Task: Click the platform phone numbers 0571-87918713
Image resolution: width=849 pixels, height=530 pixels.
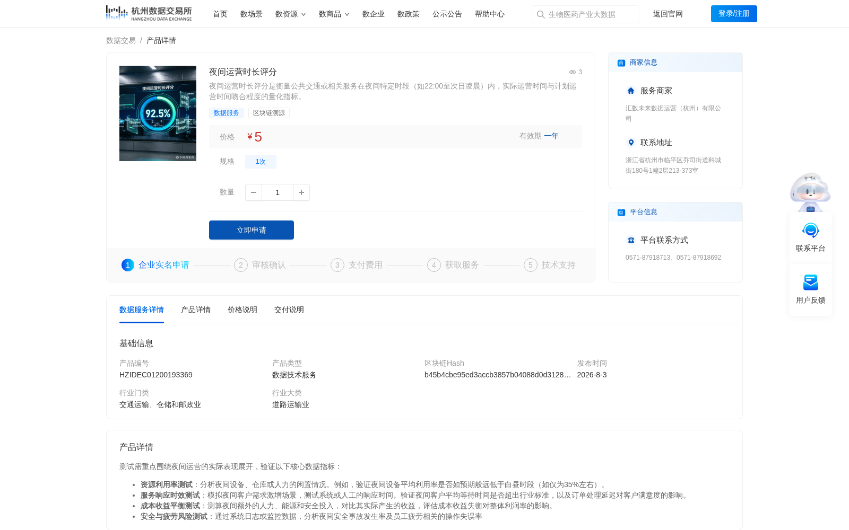Action: tap(673, 258)
